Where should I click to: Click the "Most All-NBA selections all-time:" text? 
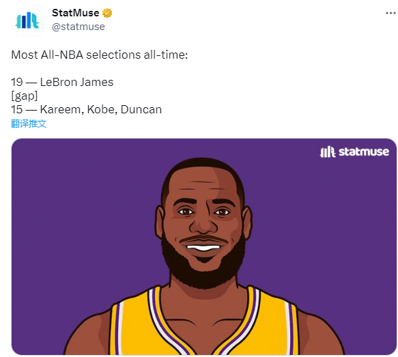(100, 55)
